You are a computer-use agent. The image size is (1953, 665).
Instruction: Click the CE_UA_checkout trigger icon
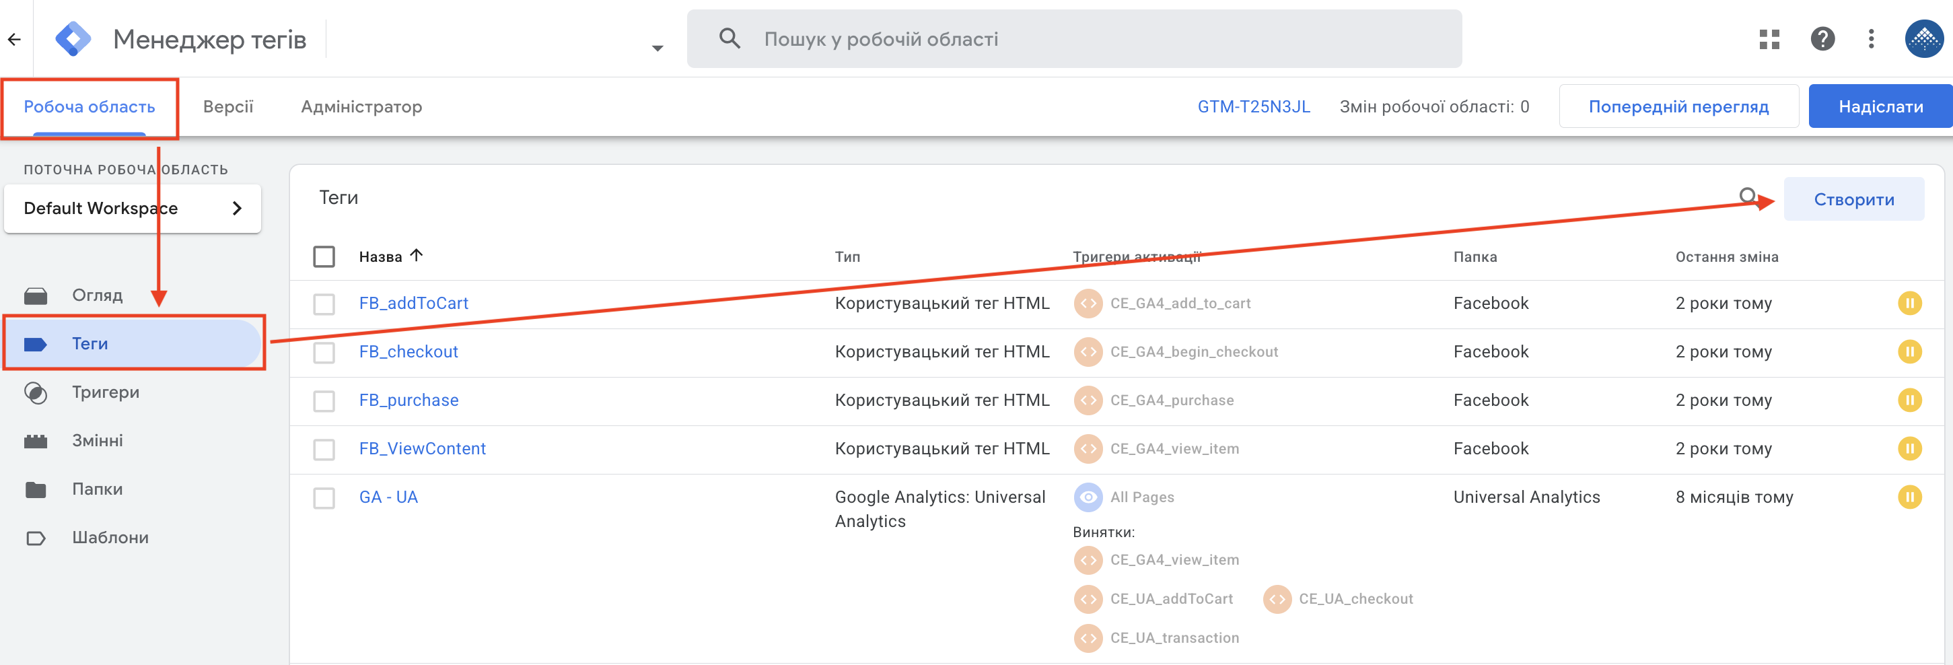pos(1277,599)
